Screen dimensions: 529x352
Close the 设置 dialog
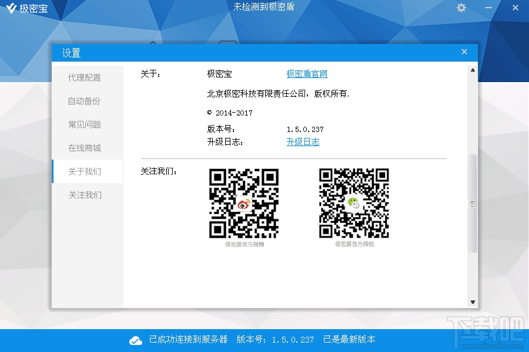pos(464,52)
